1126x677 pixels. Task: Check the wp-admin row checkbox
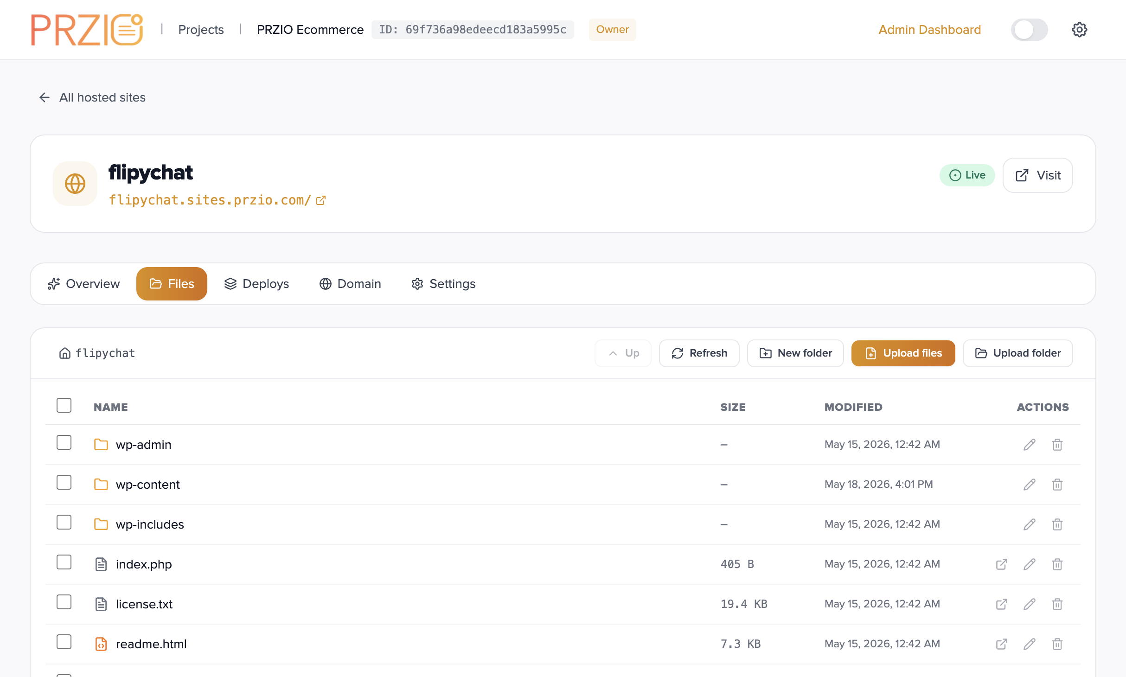click(64, 442)
